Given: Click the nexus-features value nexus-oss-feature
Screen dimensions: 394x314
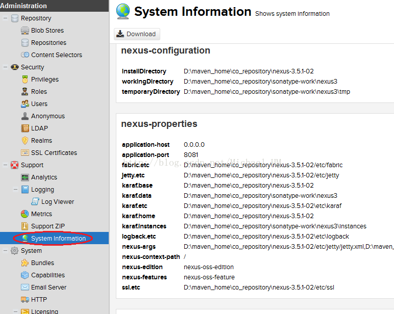Looking at the screenshot, I should (209, 277).
